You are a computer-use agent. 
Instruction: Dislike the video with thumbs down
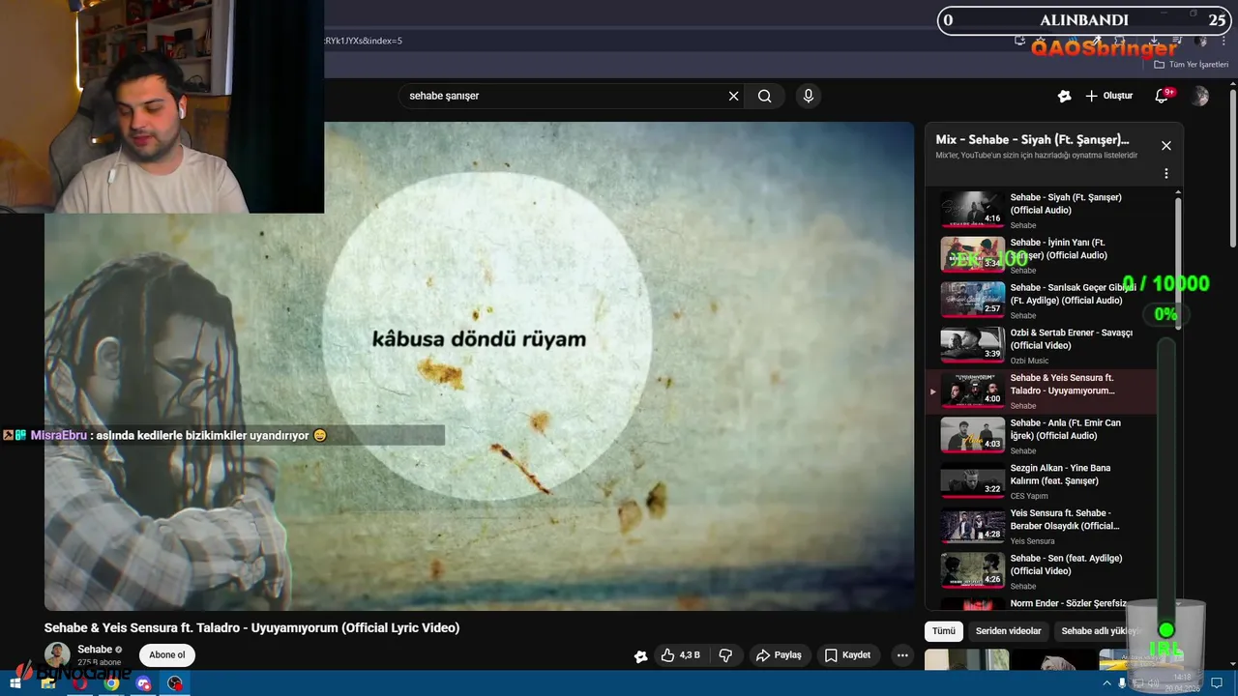[x=725, y=655]
